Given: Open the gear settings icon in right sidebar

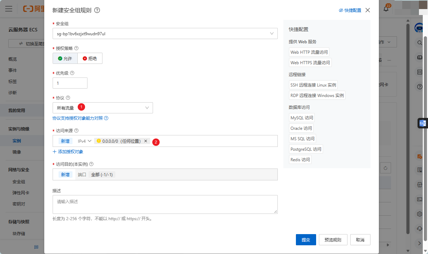Looking at the screenshot, I should [420, 214].
